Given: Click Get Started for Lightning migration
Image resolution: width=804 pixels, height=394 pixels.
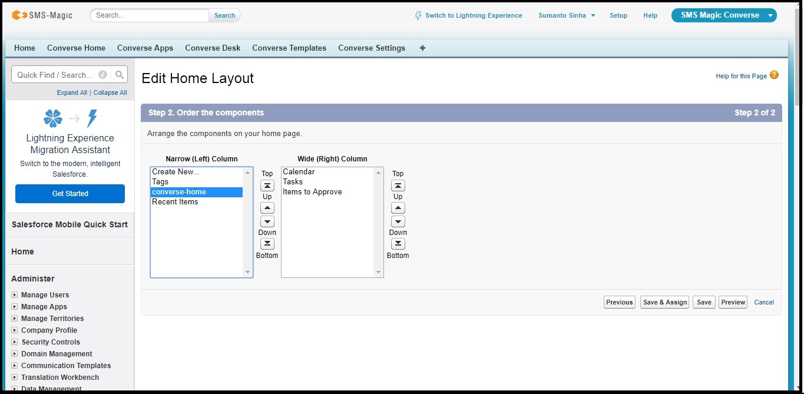Looking at the screenshot, I should click(x=70, y=194).
